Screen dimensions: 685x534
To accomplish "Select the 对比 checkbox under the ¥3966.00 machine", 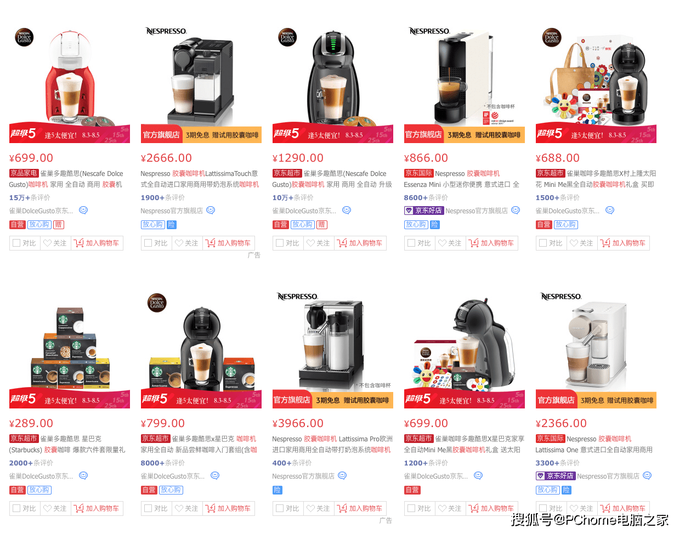I will click(x=280, y=508).
